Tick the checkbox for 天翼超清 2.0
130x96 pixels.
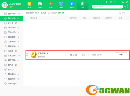coord(27,55)
